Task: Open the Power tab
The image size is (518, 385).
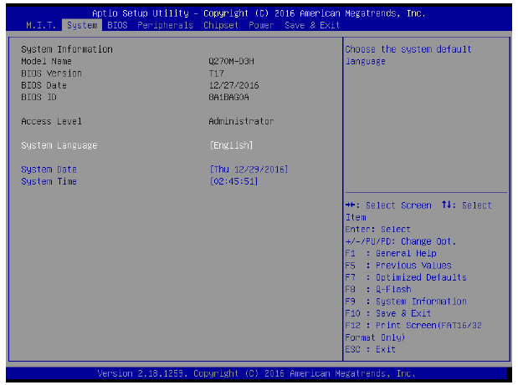Action: click(x=262, y=25)
